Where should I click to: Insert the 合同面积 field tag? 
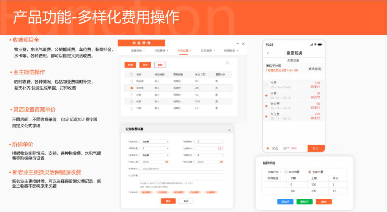click(194, 192)
